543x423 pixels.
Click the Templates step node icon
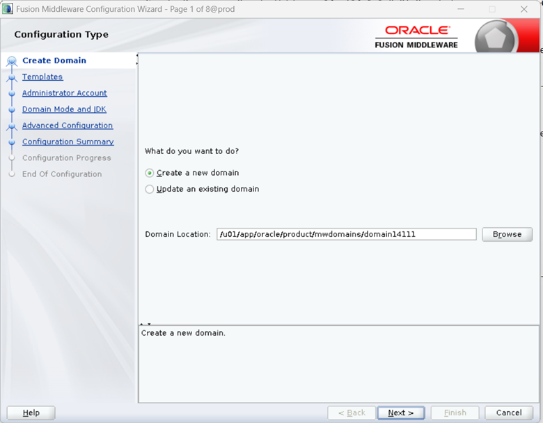pos(12,77)
